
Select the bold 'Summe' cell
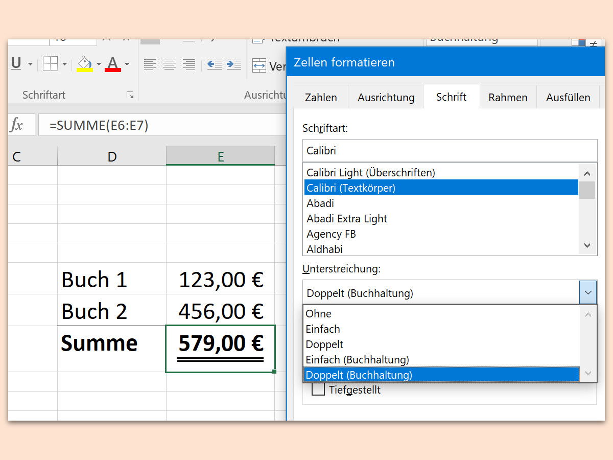coord(112,349)
